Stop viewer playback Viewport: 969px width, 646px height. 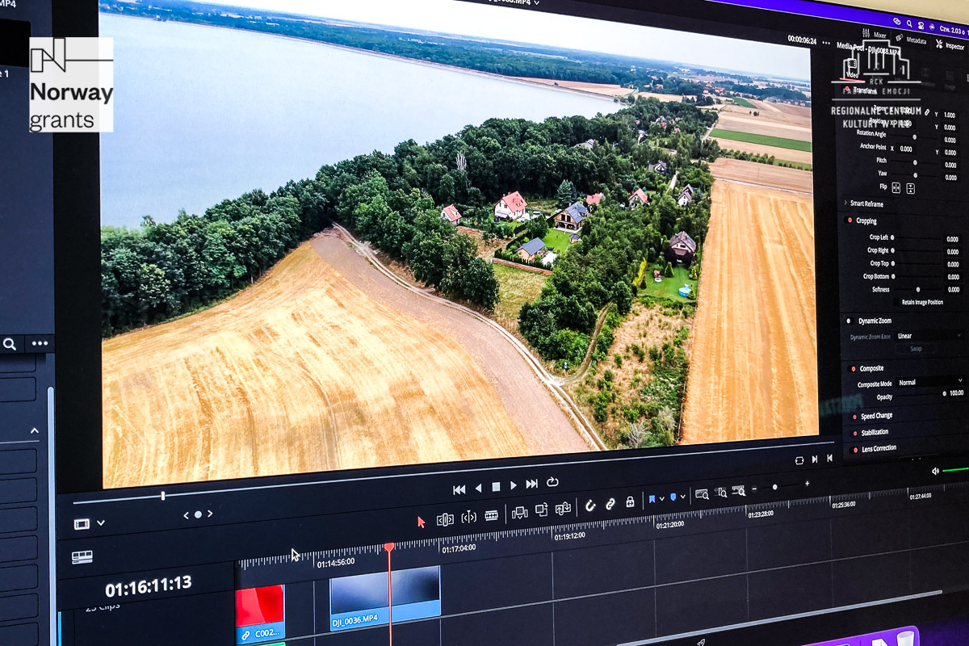(x=496, y=487)
